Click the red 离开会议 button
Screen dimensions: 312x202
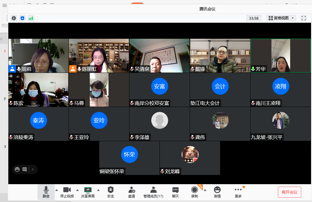coord(289,192)
